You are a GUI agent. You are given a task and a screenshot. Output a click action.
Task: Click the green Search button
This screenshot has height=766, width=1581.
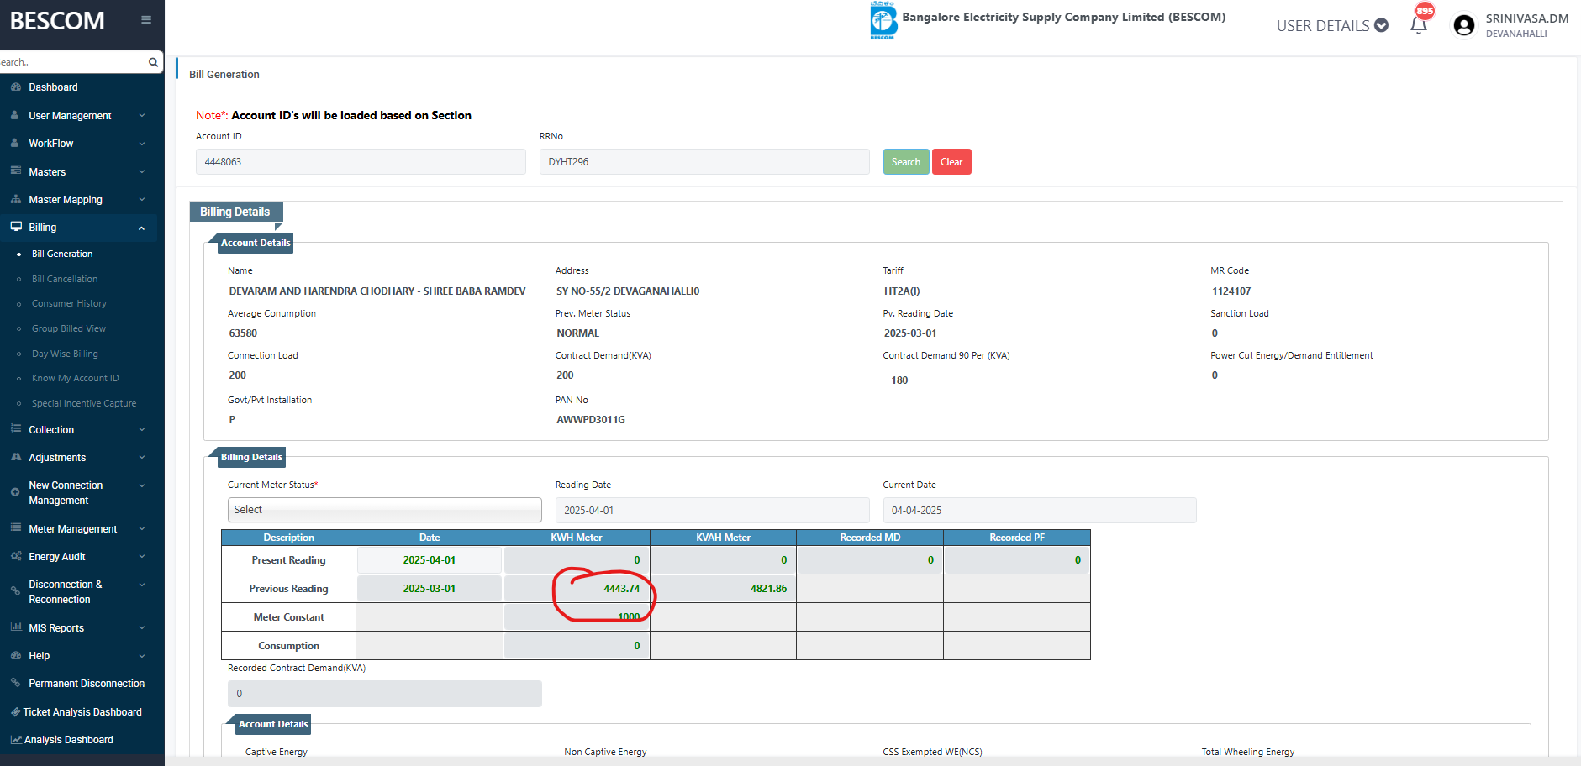click(906, 162)
